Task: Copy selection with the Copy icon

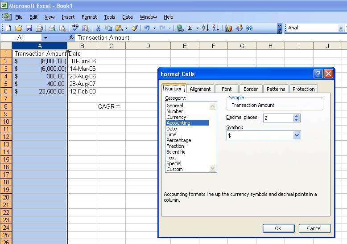Action: coord(108,28)
